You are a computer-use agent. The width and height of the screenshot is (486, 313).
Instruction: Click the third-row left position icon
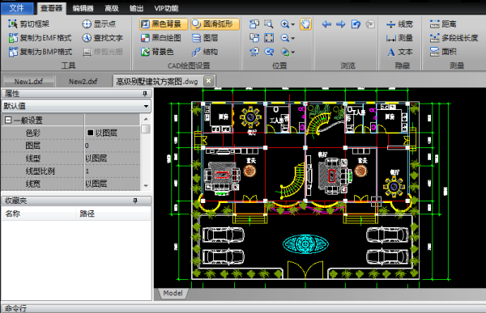[254, 52]
